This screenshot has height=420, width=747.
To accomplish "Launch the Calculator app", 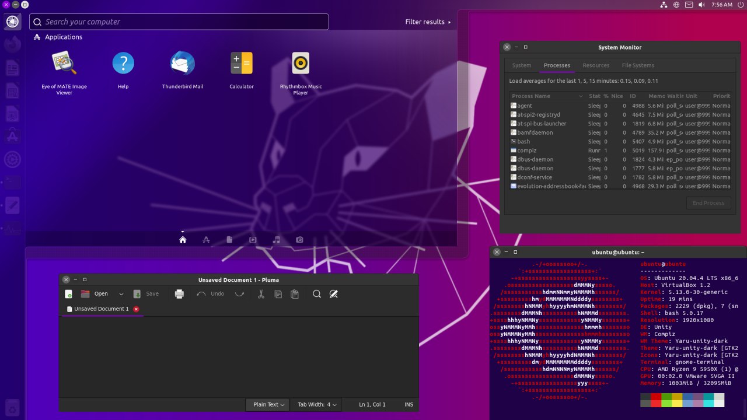I will pos(241,64).
